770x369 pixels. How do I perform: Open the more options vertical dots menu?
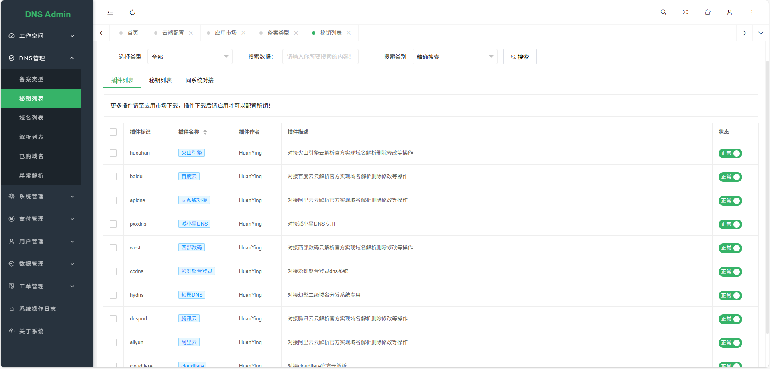(x=752, y=12)
